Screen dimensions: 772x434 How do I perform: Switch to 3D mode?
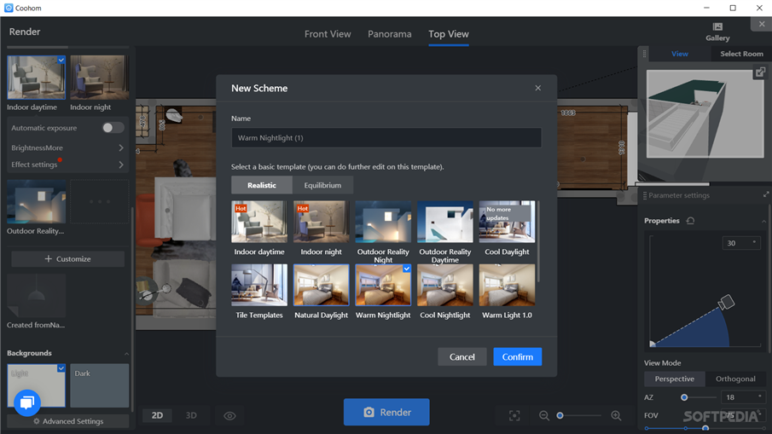[191, 416]
